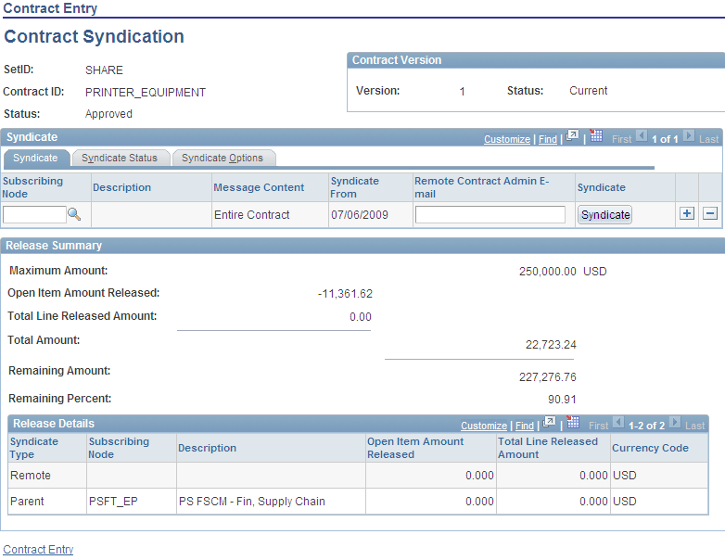Click the Parent syndicate type row
This screenshot has height=560, width=725.
[358, 502]
